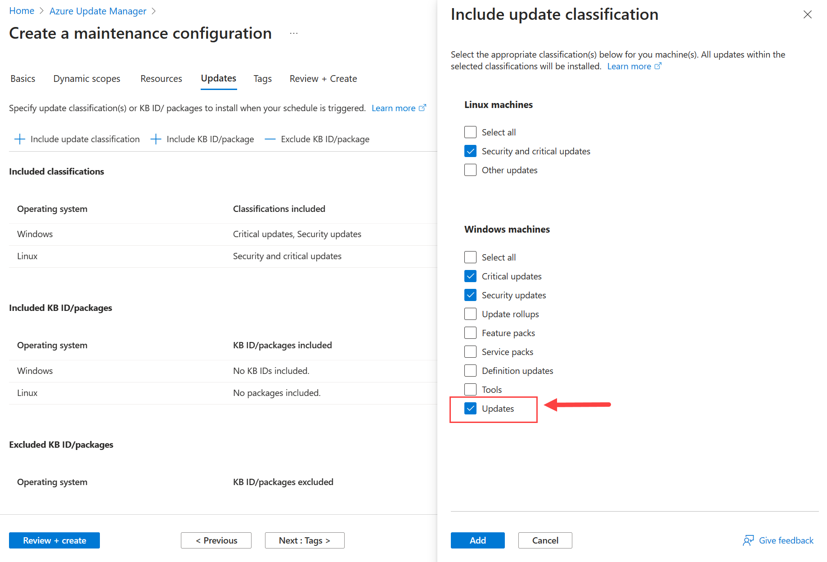The width and height of the screenshot is (827, 562).
Task: Check the Feature packs classification
Action: 470,333
